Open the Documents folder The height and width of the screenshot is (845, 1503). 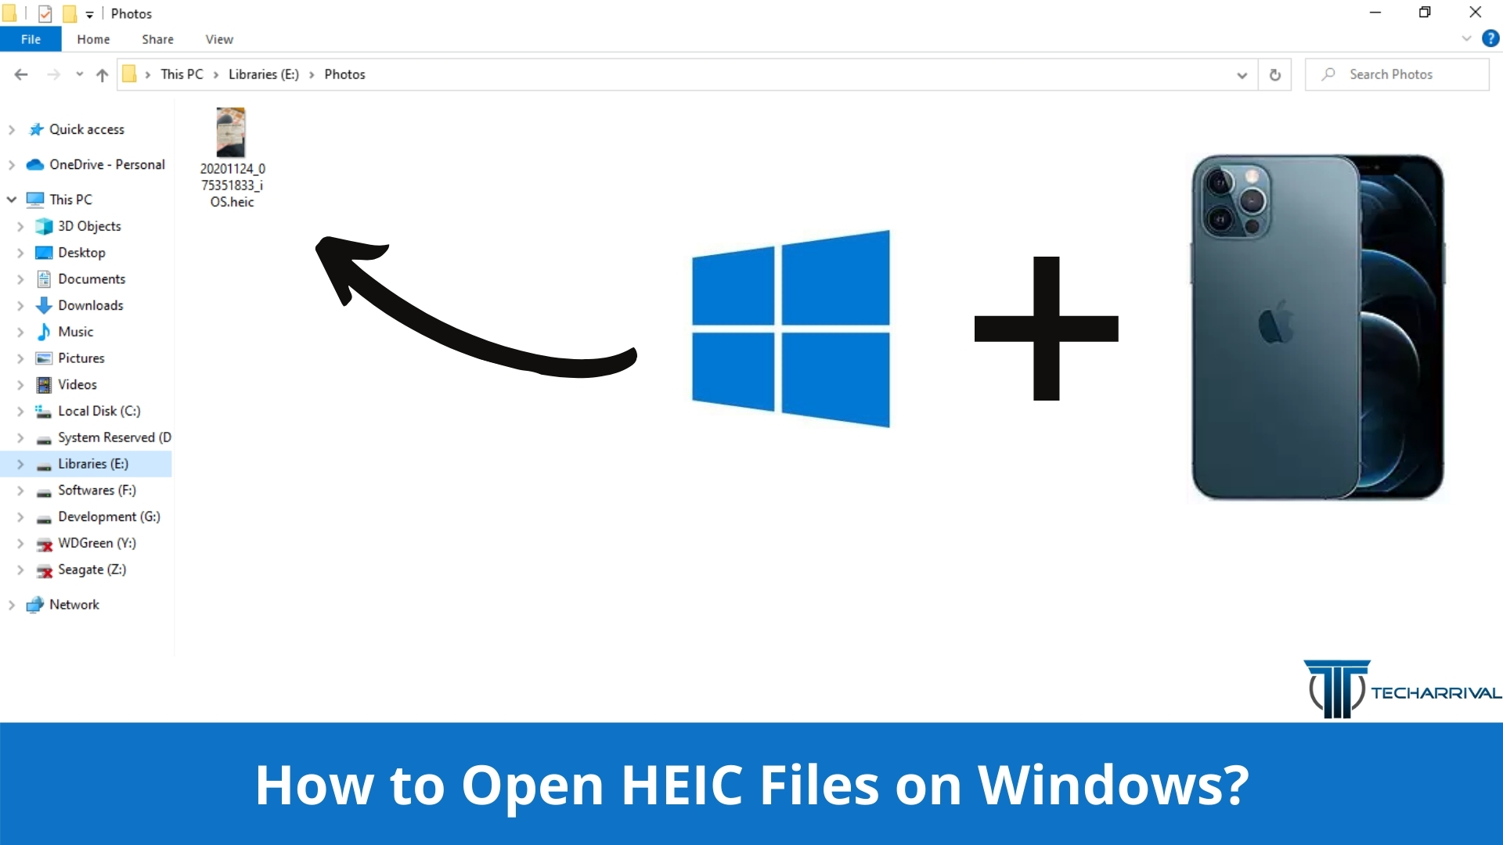pos(91,279)
